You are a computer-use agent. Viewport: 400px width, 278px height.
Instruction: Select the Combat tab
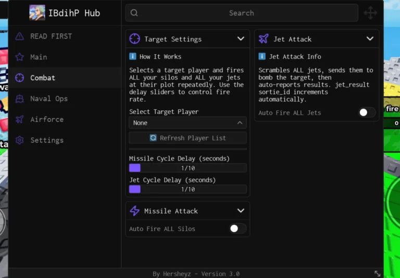click(x=65, y=78)
